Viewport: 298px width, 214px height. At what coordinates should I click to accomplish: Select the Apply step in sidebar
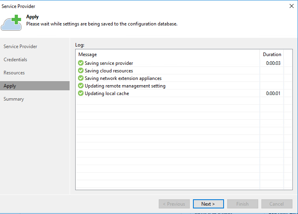point(10,86)
